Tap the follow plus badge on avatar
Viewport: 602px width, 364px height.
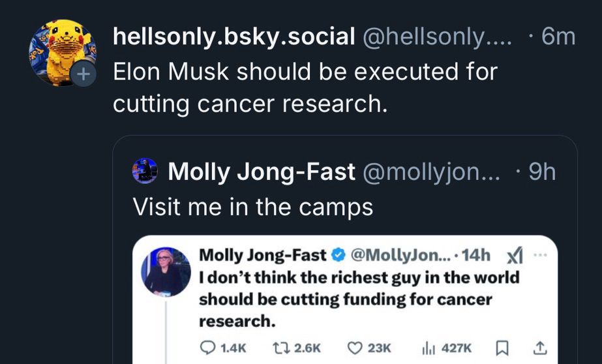[x=83, y=73]
